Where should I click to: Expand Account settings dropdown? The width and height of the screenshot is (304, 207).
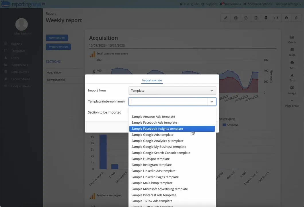tap(289, 4)
